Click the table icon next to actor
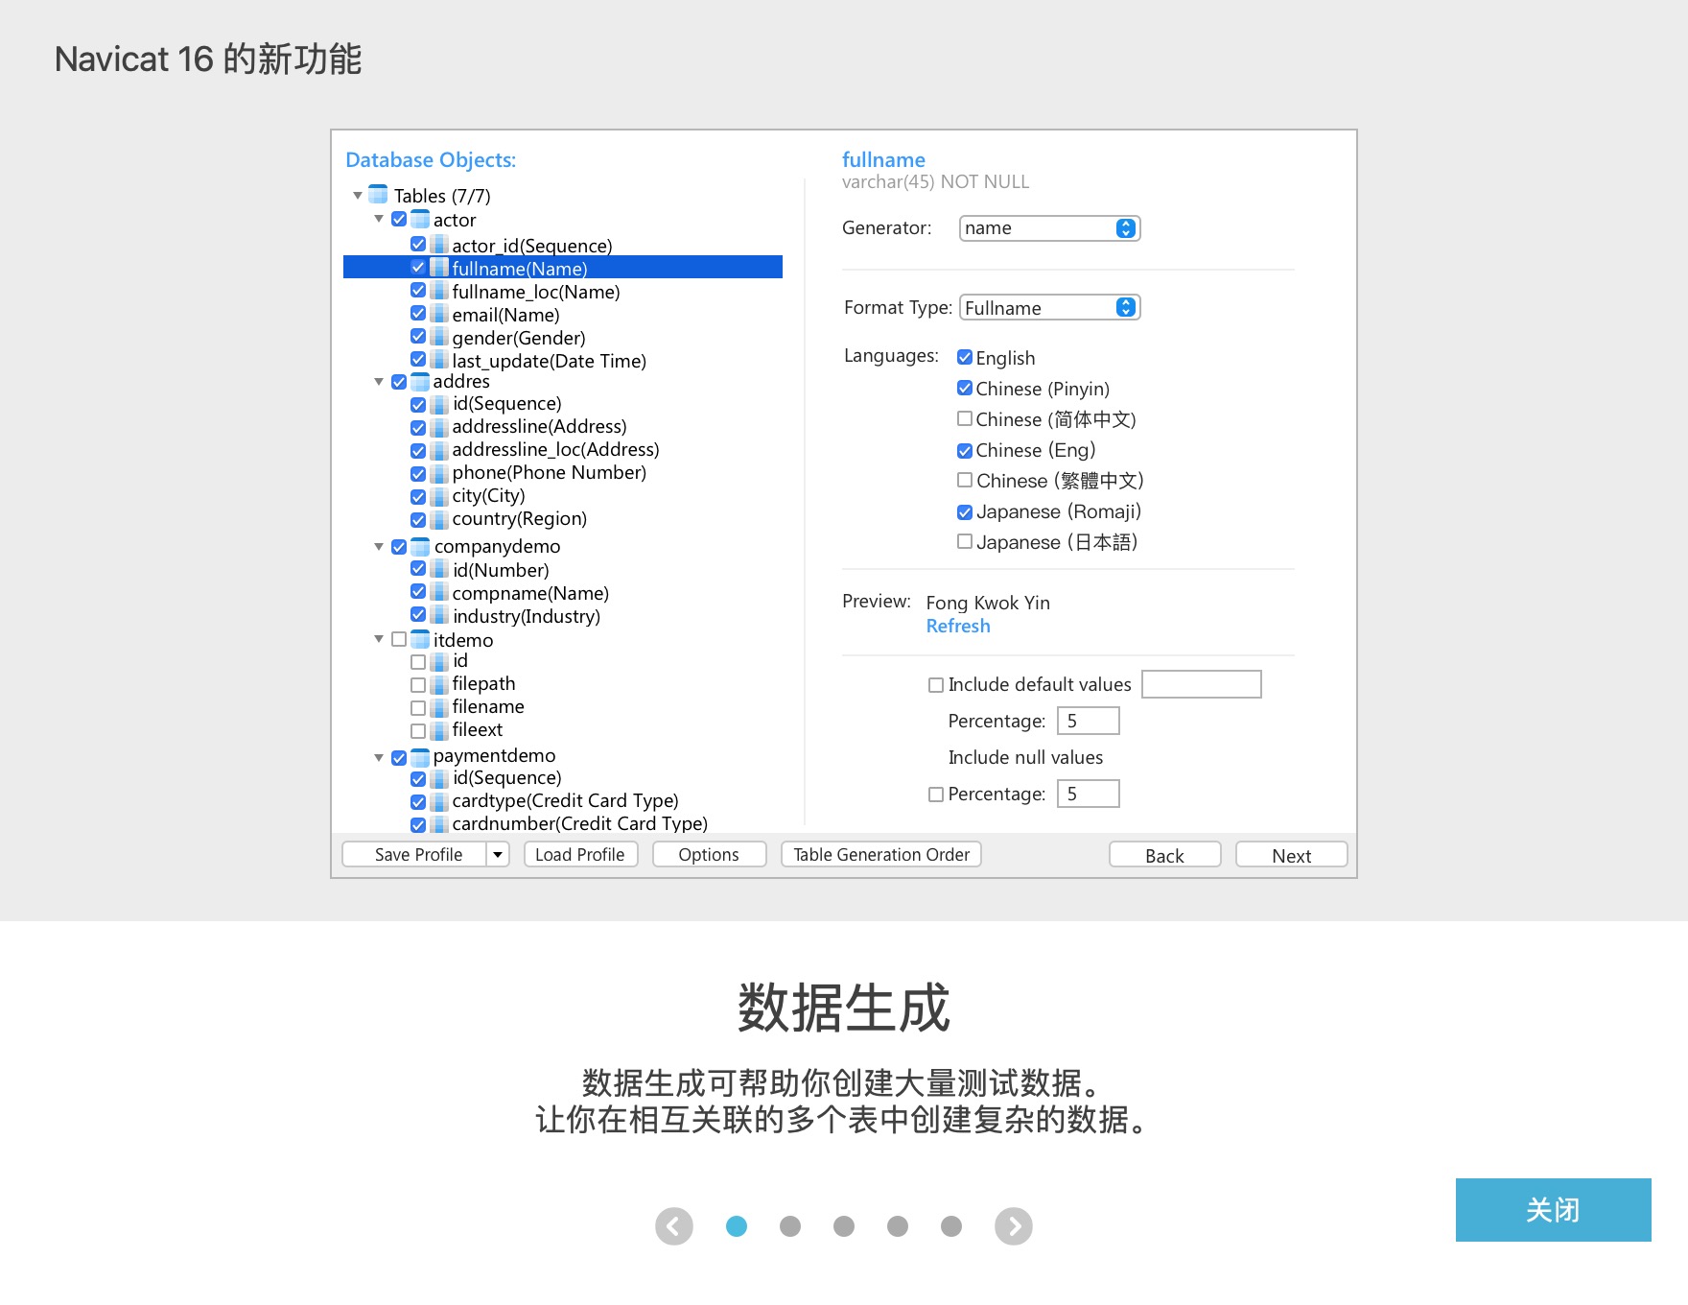1688x1305 pixels. click(x=422, y=220)
